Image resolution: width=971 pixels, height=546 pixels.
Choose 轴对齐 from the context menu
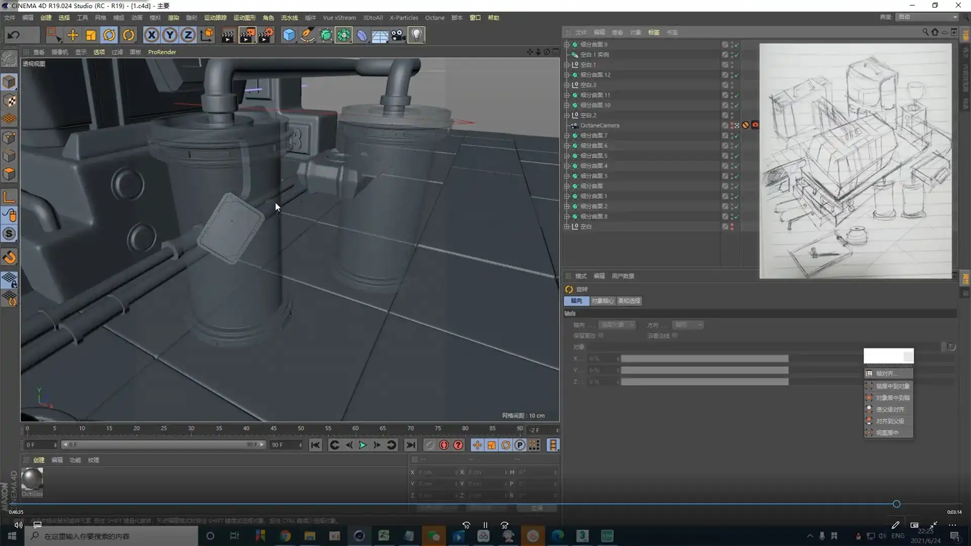889,373
